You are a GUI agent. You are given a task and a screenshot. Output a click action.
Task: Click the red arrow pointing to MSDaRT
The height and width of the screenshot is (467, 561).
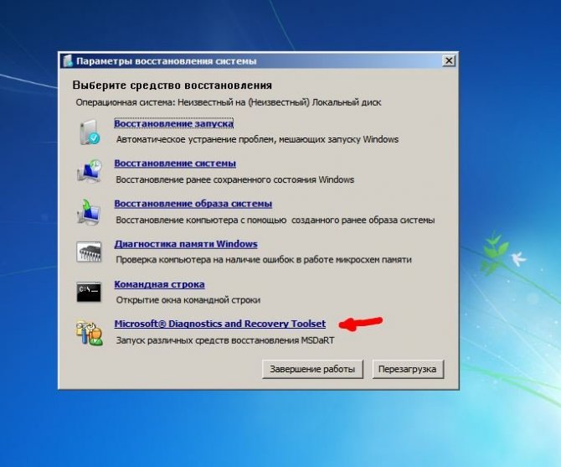click(359, 323)
